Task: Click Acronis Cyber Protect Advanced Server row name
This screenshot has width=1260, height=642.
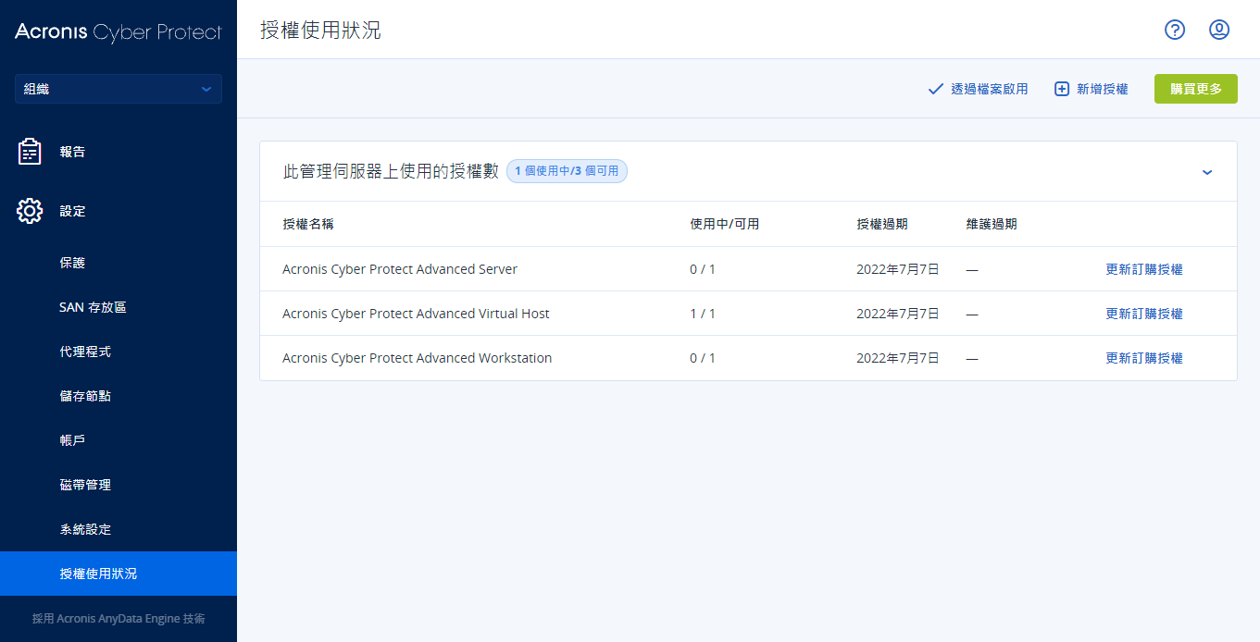Action: click(400, 269)
